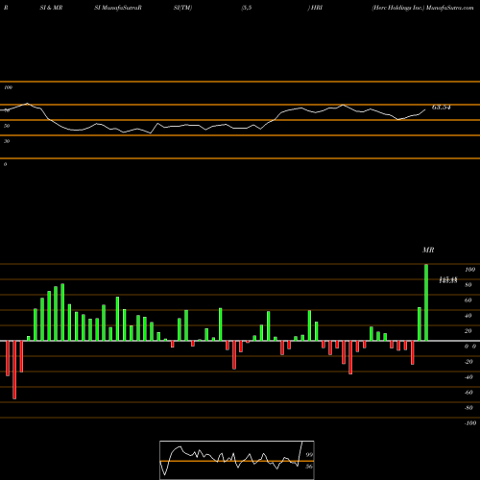Screen dimensions: 480x480
Task: Click the MR value label near 145
Action: [x=448, y=280]
